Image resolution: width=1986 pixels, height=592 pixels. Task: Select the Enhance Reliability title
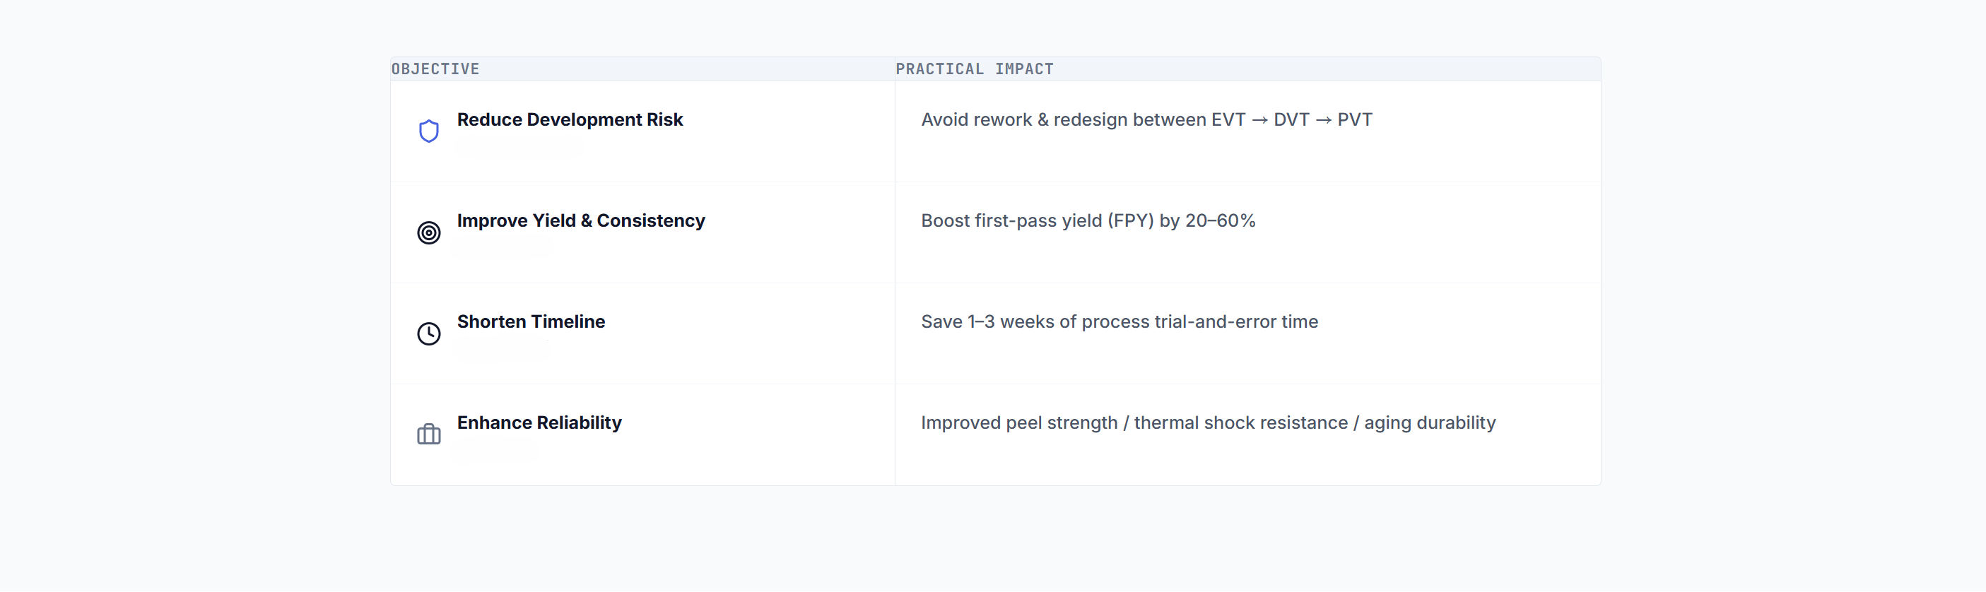539,422
